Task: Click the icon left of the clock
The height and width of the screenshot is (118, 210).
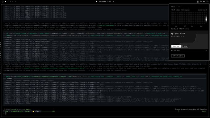Action: pyautogui.click(x=97, y=2)
